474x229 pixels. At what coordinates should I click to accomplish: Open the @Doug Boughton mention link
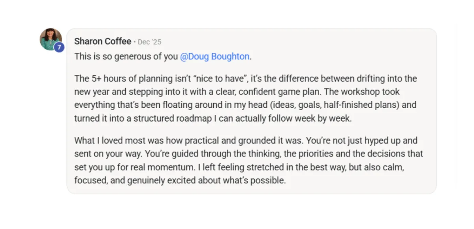point(215,56)
